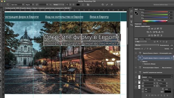The image size is (174, 98).
Task: Open the Warp Text dialog
Action: coord(83,5)
